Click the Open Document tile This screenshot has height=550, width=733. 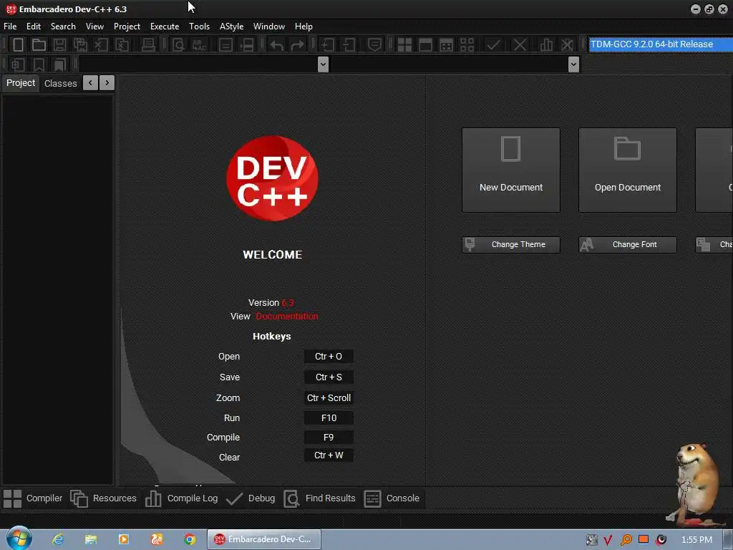click(x=627, y=170)
